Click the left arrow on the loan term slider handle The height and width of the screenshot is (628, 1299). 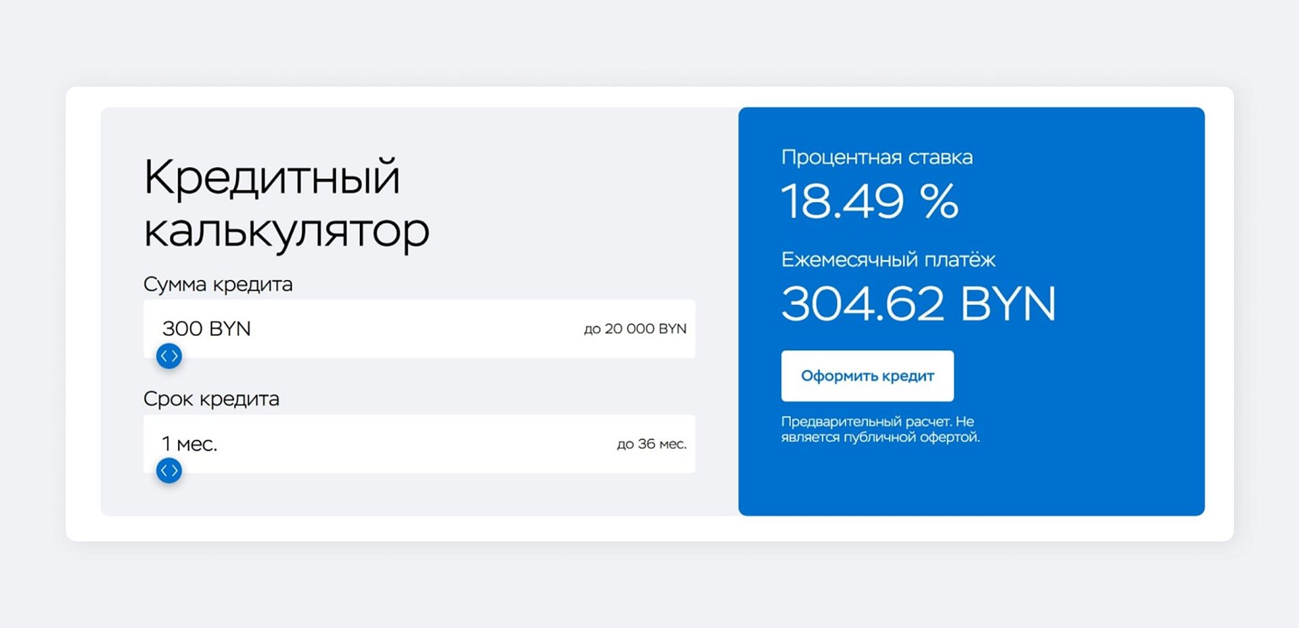pos(164,470)
